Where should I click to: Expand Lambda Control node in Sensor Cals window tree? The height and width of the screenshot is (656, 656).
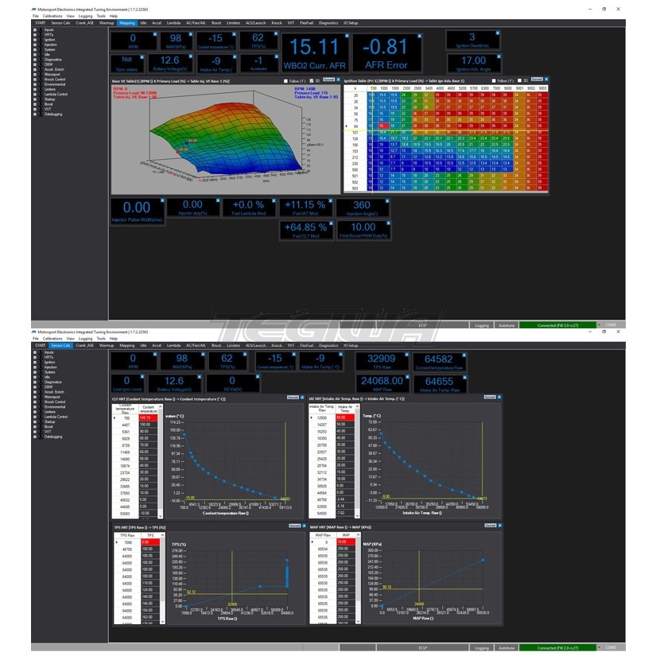36,416
